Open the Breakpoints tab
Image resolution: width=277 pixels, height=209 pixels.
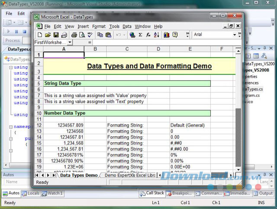(x=180, y=193)
